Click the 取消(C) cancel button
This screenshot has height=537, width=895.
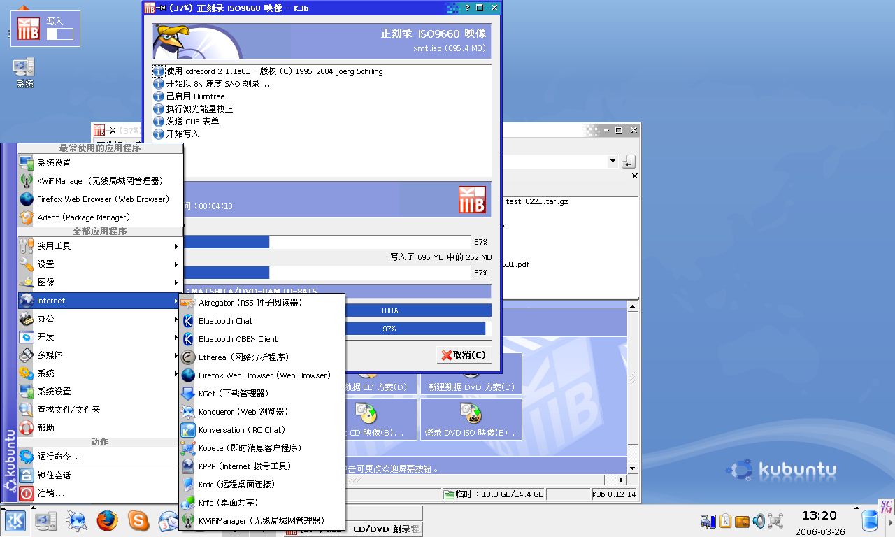pos(464,355)
